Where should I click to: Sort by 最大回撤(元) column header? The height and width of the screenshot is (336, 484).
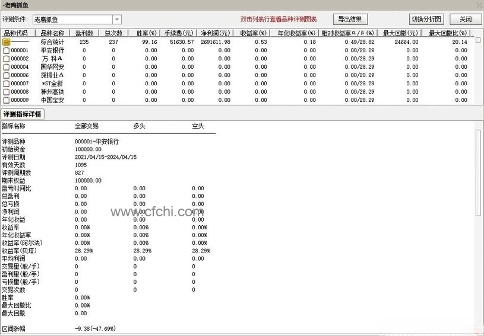(x=400, y=33)
